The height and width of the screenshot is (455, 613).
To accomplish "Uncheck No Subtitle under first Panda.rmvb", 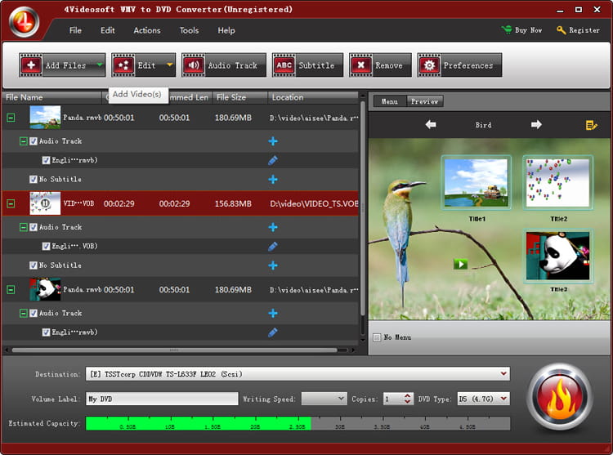I will point(34,179).
